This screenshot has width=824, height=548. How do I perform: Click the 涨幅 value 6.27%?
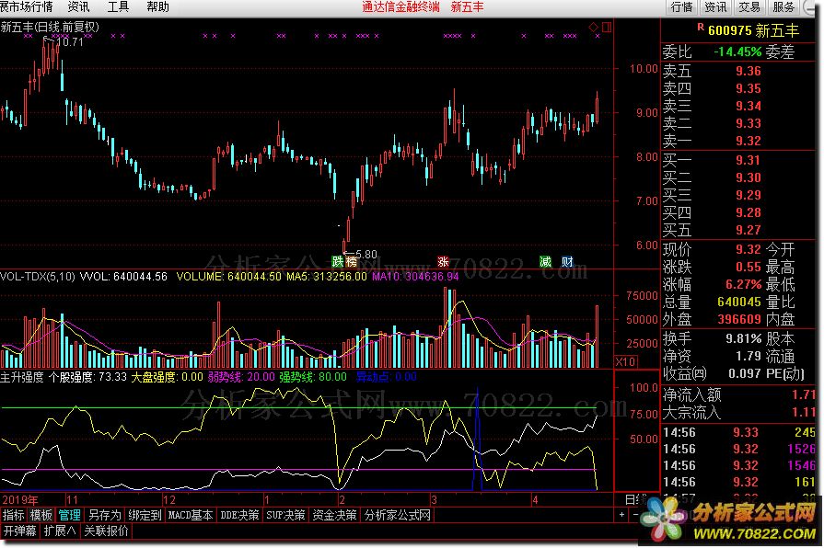point(743,284)
